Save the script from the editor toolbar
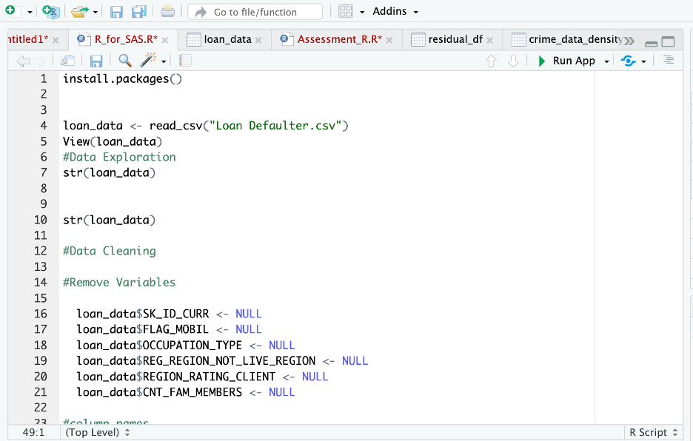The height and width of the screenshot is (441, 693). [96, 61]
